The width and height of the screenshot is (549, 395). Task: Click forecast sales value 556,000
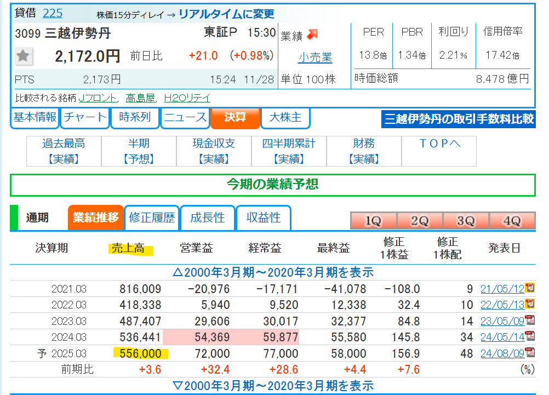coord(140,354)
